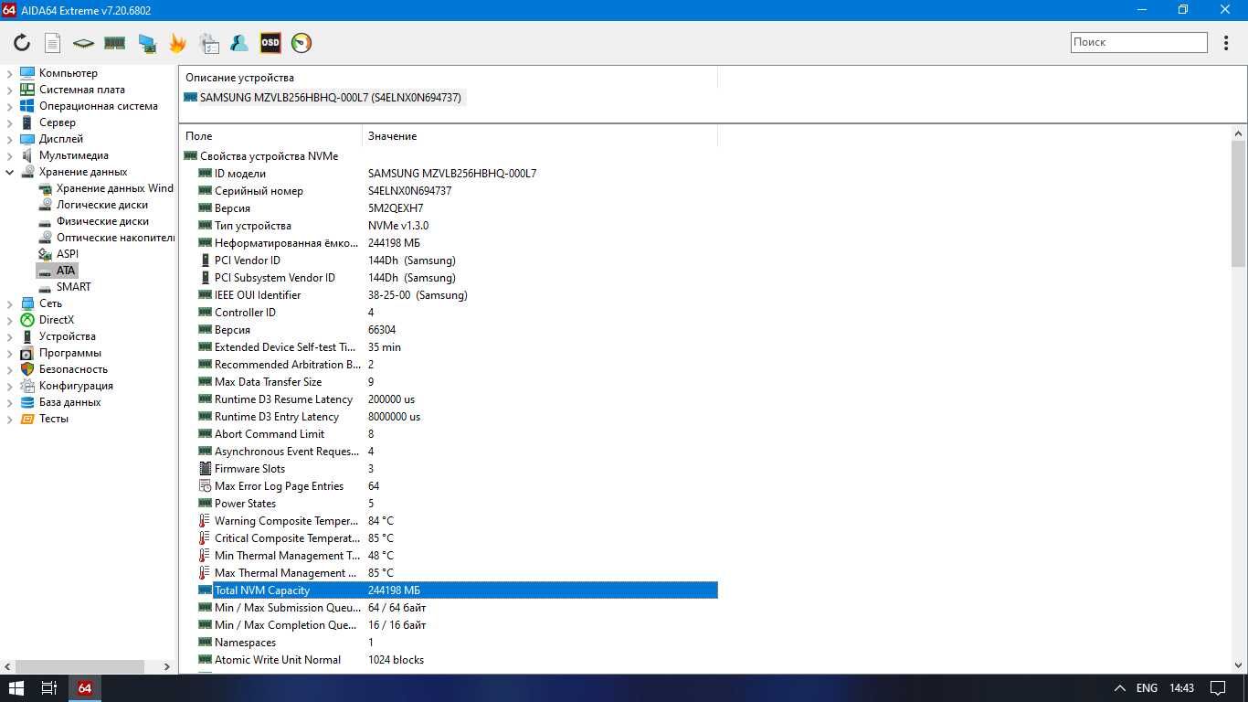Select the Firmware Slots row
Viewport: 1248px width, 702px height.
457,469
